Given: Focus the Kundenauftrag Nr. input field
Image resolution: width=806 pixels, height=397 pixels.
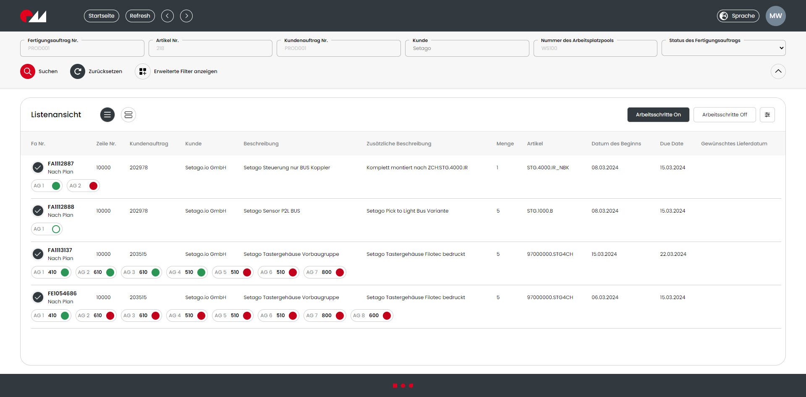Looking at the screenshot, I should coord(339,48).
